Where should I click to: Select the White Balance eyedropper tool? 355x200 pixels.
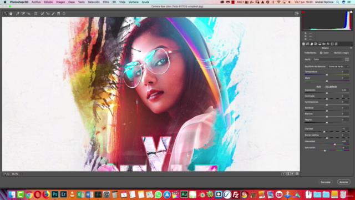(x=18, y=13)
